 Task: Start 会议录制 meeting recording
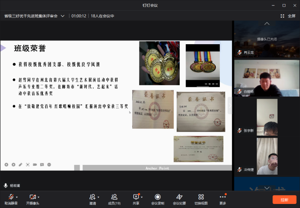pos(158,199)
